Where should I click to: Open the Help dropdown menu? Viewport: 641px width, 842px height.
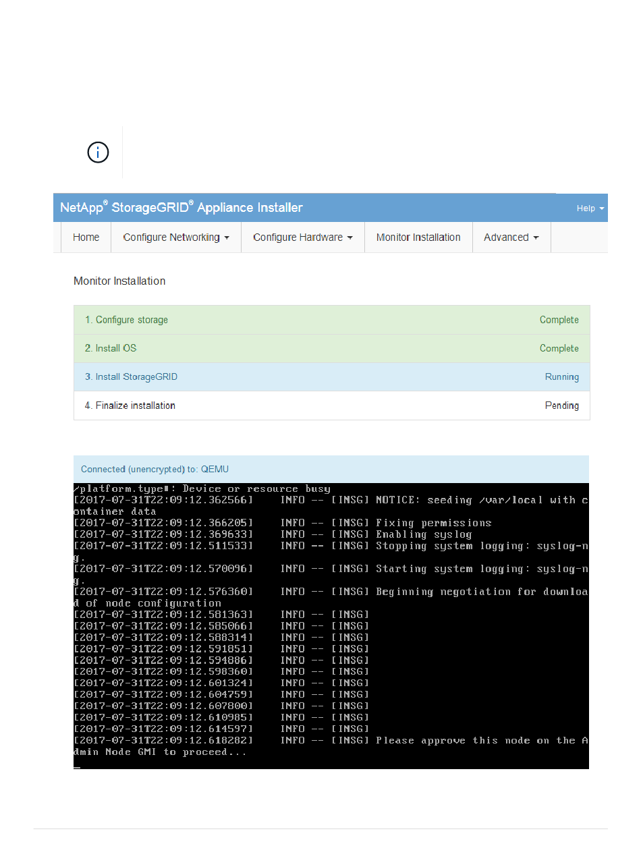tap(590, 208)
